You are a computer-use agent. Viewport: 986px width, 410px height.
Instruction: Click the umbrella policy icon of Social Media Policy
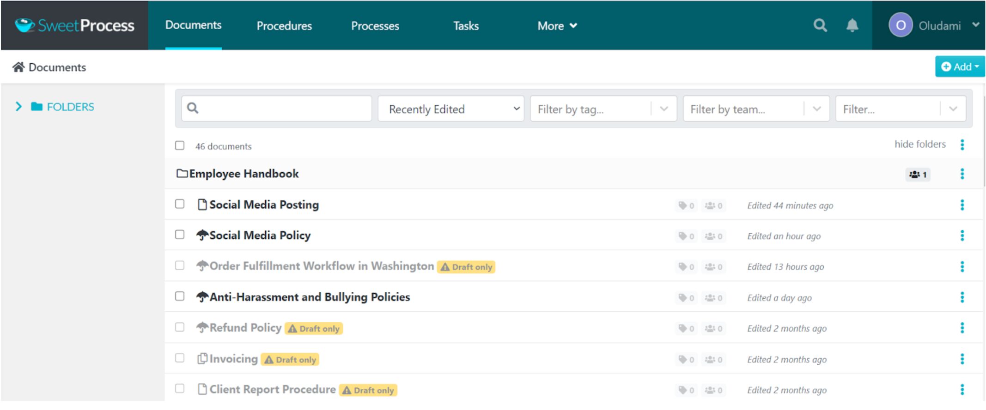[202, 235]
